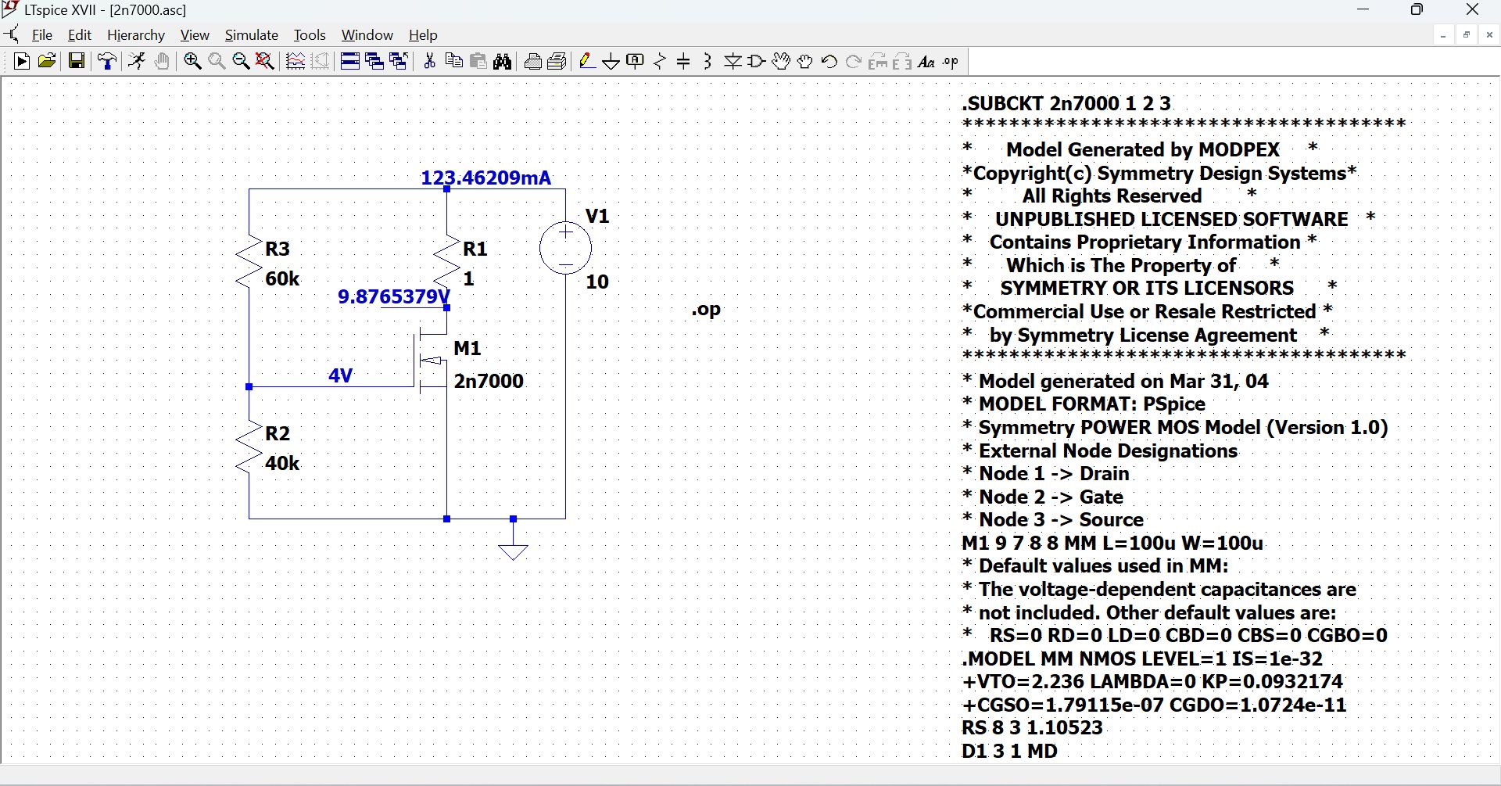Zoom in with the plus magnifier
Image resolution: width=1501 pixels, height=786 pixels.
pos(192,62)
